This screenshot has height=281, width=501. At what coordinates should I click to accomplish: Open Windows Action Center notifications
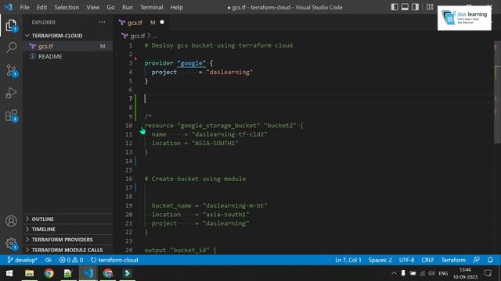pyautogui.click(x=488, y=273)
